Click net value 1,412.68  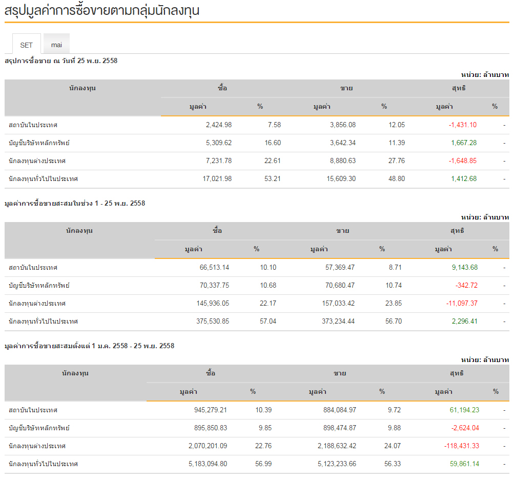464,179
